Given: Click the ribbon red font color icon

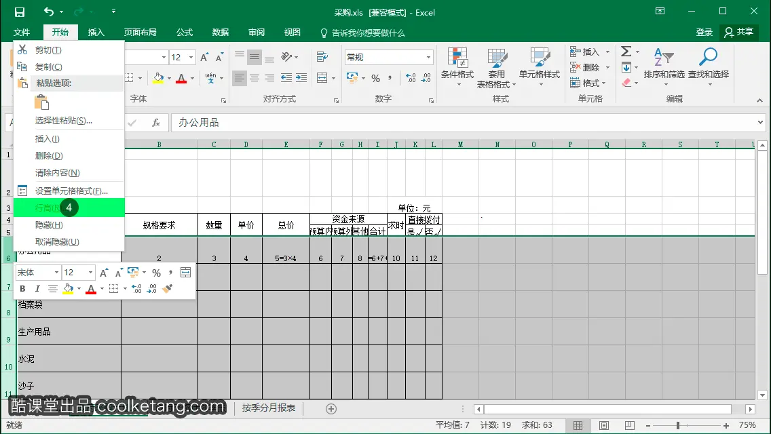Looking at the screenshot, I should coord(181,78).
